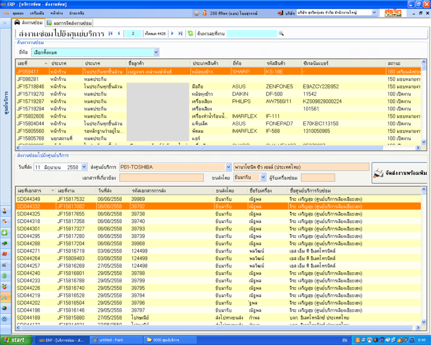Image resolution: width=431 pixels, height=345 pixels.
Task: Open the ยี่ห้อ brand dropdown
Action: point(156,52)
